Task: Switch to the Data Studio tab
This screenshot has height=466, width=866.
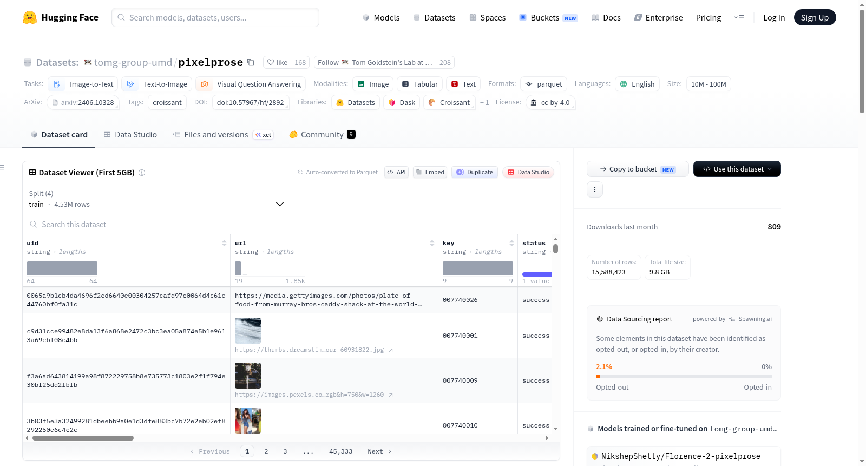Action: click(130, 135)
